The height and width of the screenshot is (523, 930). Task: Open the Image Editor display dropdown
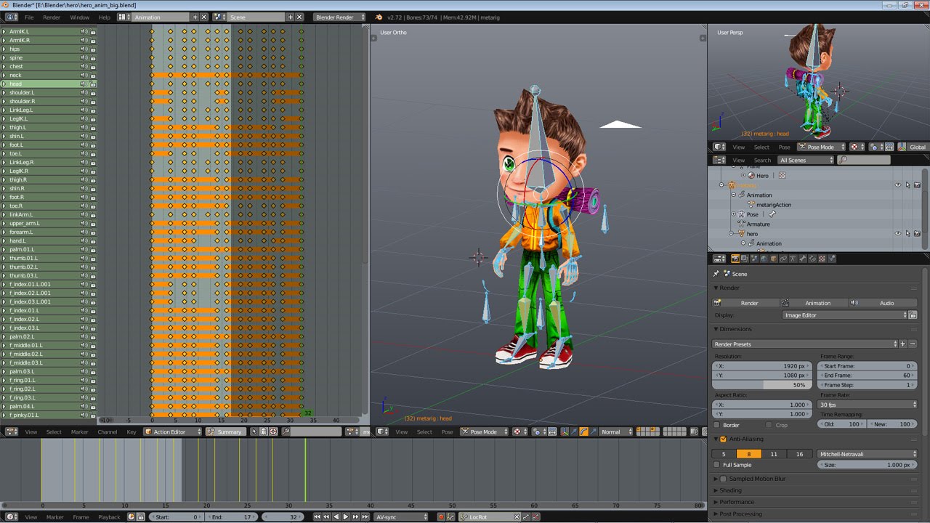(x=845, y=315)
